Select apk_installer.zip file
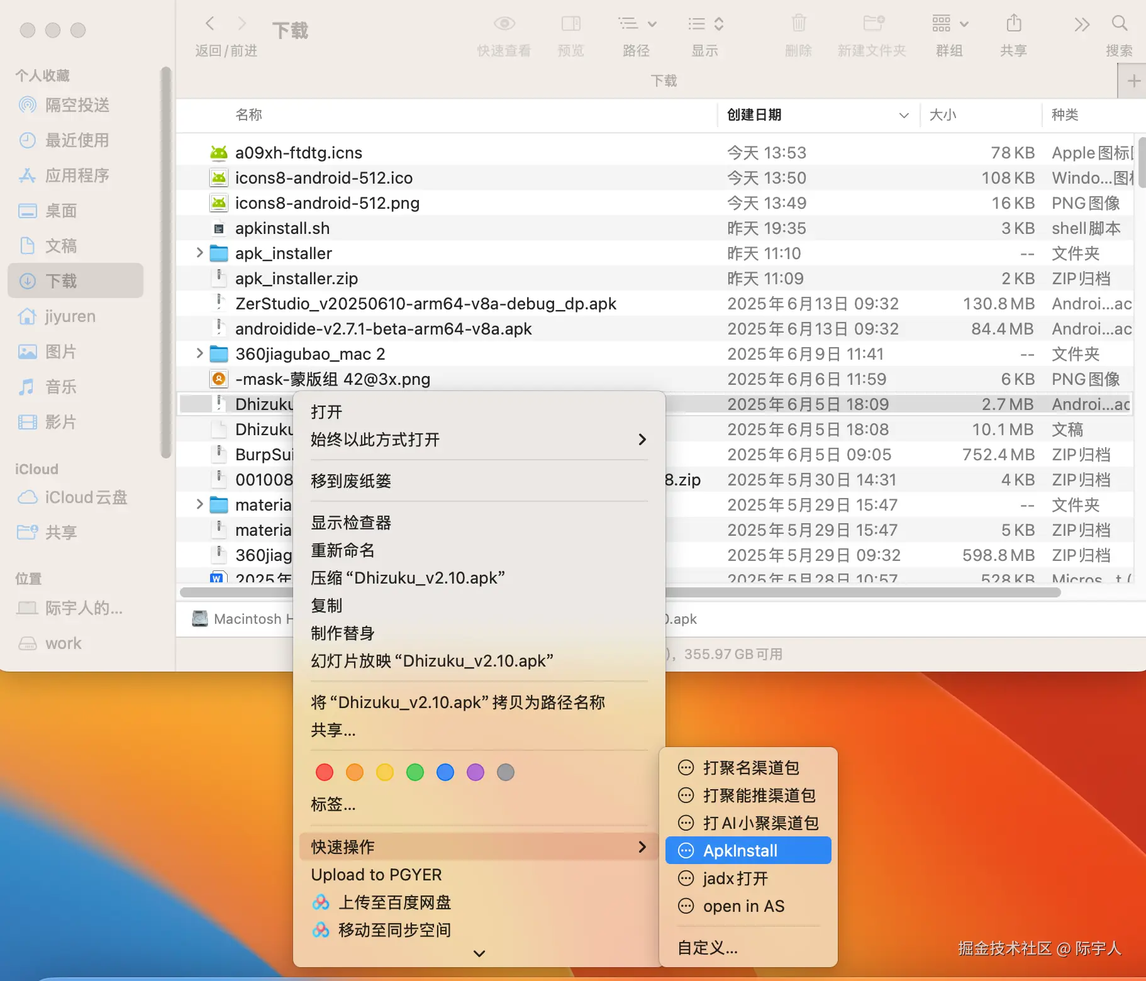The image size is (1146, 981). (x=654, y=279)
